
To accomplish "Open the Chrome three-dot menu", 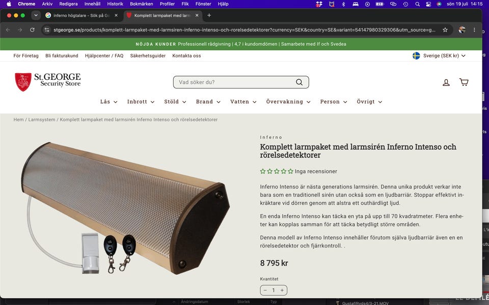I will [474, 30].
